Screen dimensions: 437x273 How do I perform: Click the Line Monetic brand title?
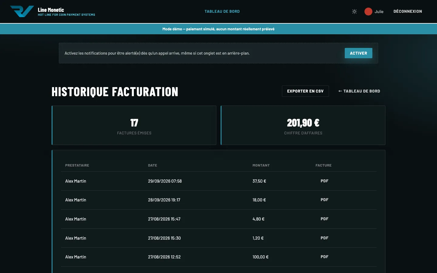[51, 10]
